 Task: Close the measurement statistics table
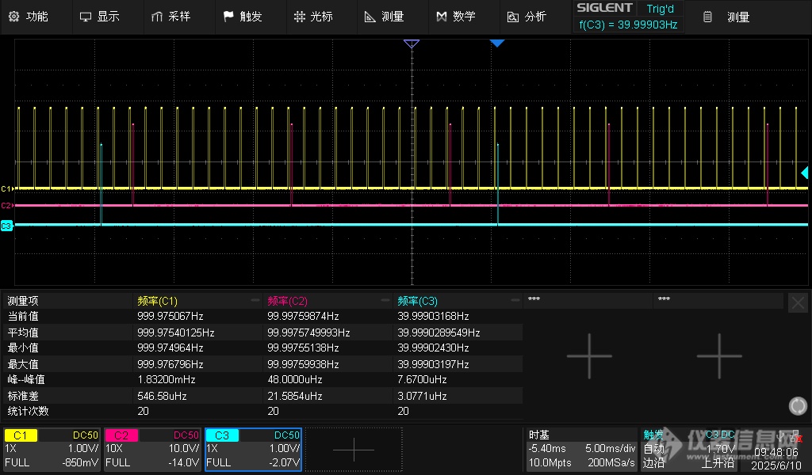(x=798, y=302)
